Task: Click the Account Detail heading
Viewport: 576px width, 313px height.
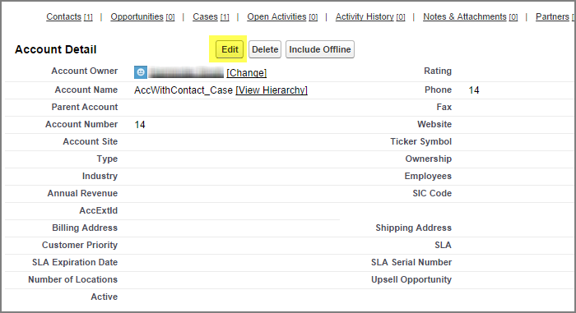Action: click(55, 49)
